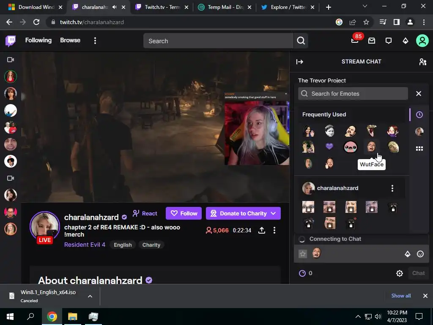
Task: Open File Explorer from the taskbar
Action: [x=72, y=317]
